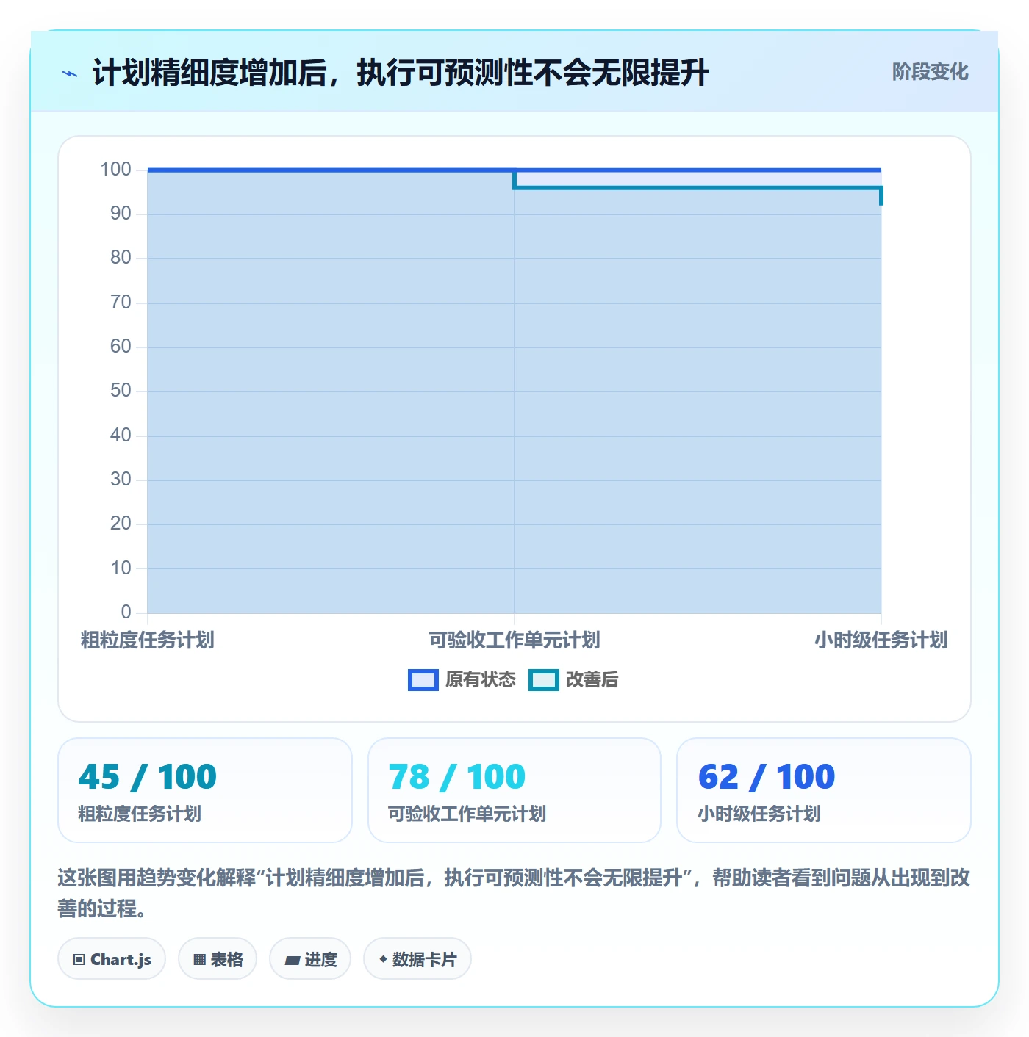1029x1037 pixels.
Task: Click the 进度 tag chip
Action: point(310,958)
